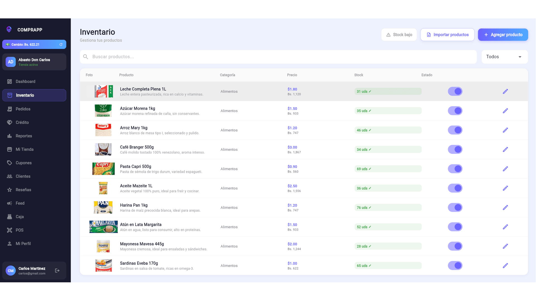Select Cupones menu item
This screenshot has width=536, height=301.
tap(34, 163)
